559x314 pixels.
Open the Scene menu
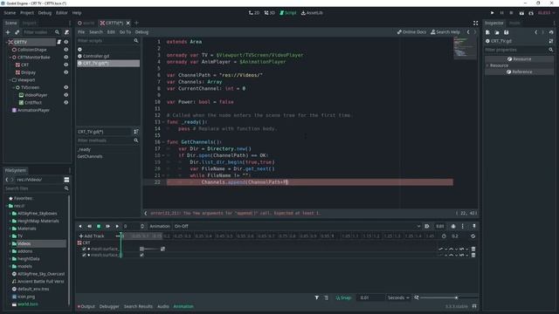click(x=10, y=13)
